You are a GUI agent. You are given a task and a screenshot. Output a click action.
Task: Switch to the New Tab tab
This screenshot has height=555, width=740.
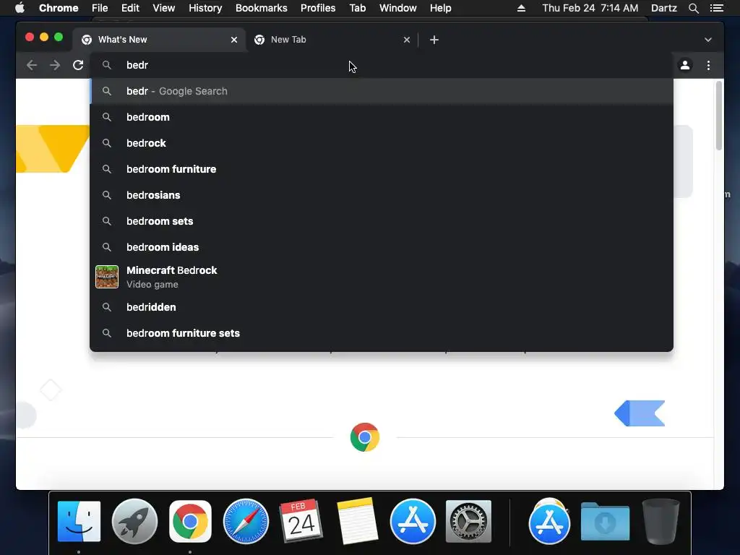pyautogui.click(x=332, y=40)
